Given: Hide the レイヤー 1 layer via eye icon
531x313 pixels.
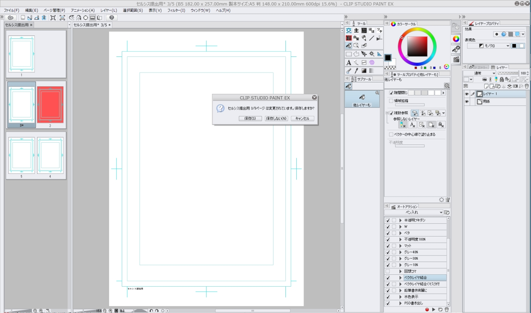Looking at the screenshot, I should point(466,94).
